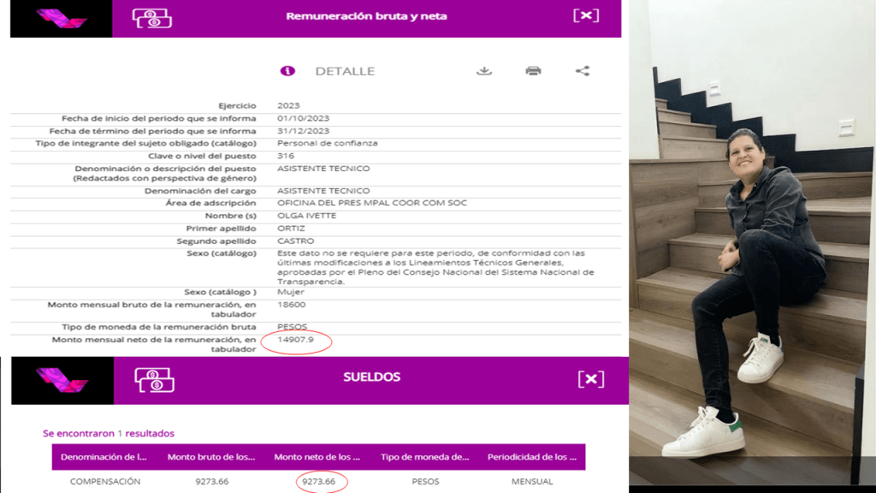Click the 'Periodicidad de los...' column header

coord(531,457)
